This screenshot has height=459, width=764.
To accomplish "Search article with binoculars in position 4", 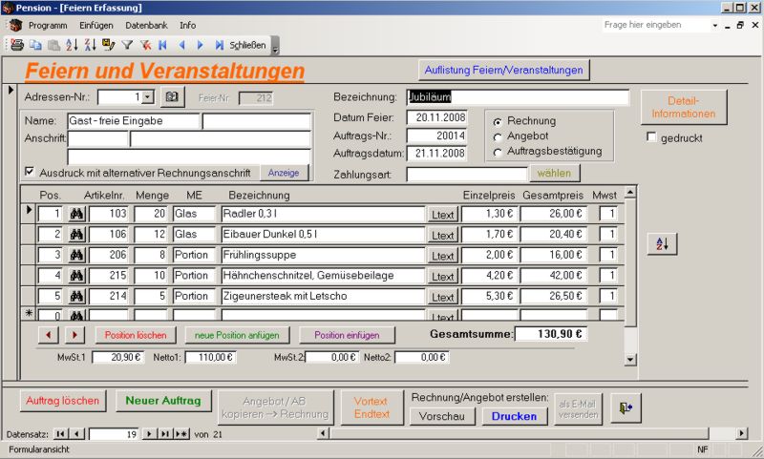I will pos(76,276).
